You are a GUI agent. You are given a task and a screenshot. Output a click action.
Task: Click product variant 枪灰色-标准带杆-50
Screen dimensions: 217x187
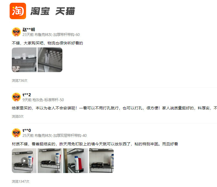tap(48, 100)
